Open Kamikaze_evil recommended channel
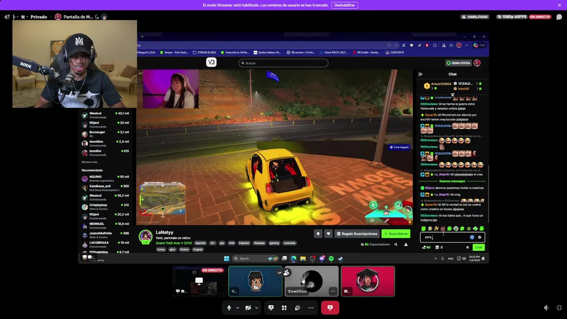This screenshot has width=567, height=319. click(105, 188)
